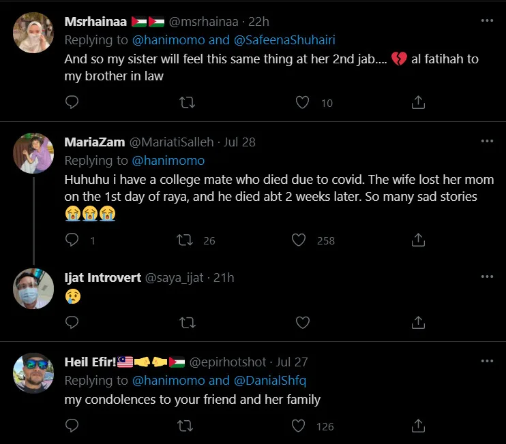The width and height of the screenshot is (506, 444).
Task: Like Msrhainaa's tweet with 10 likes
Action: coord(303,103)
